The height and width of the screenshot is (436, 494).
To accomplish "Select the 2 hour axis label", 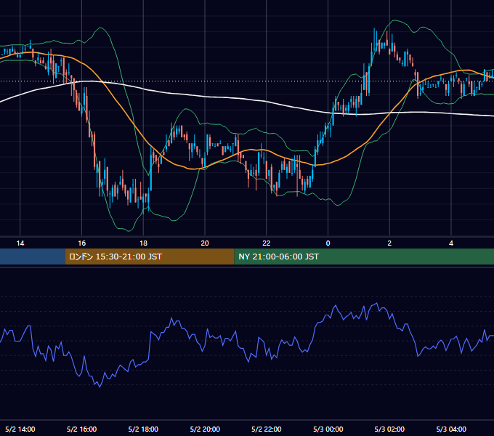I will 389,243.
